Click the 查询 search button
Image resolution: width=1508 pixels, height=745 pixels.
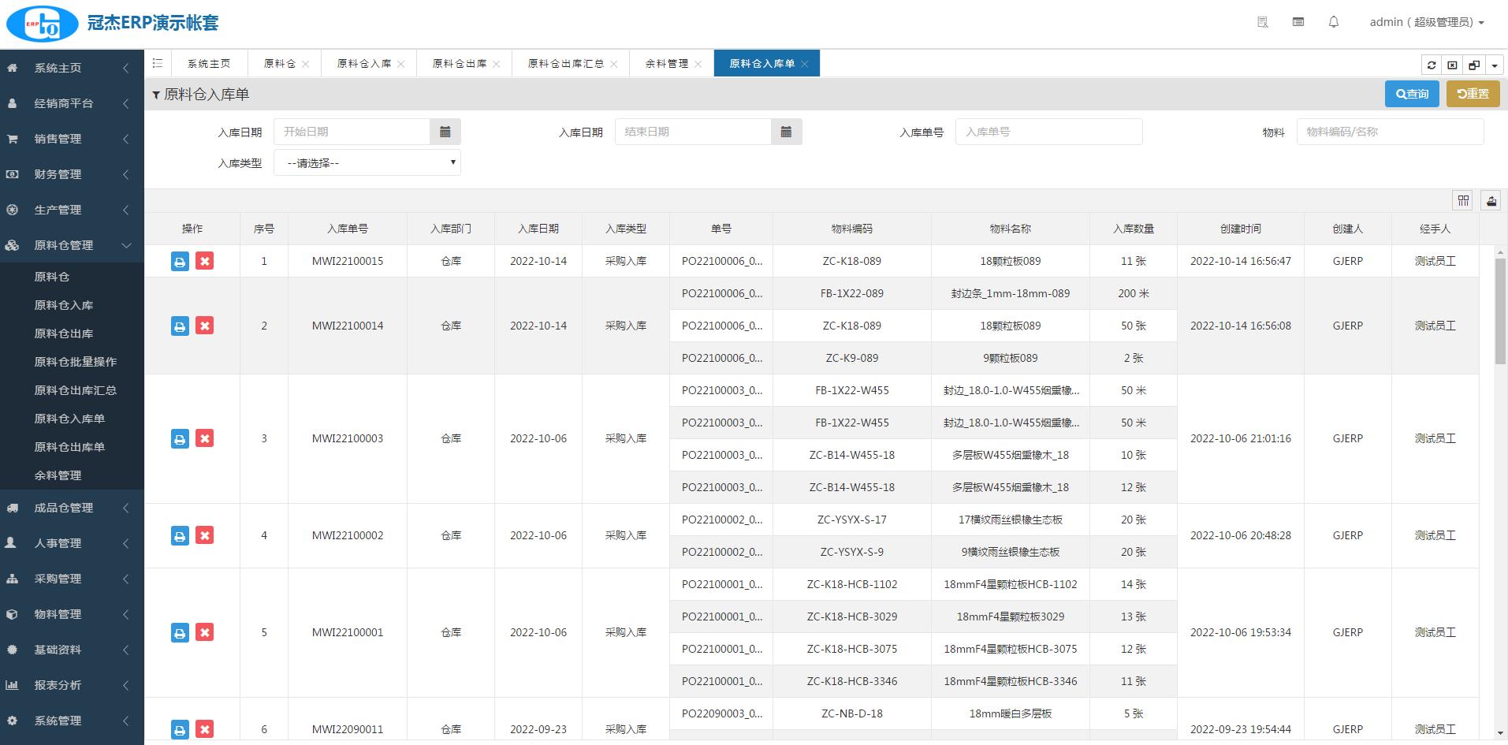(1412, 94)
